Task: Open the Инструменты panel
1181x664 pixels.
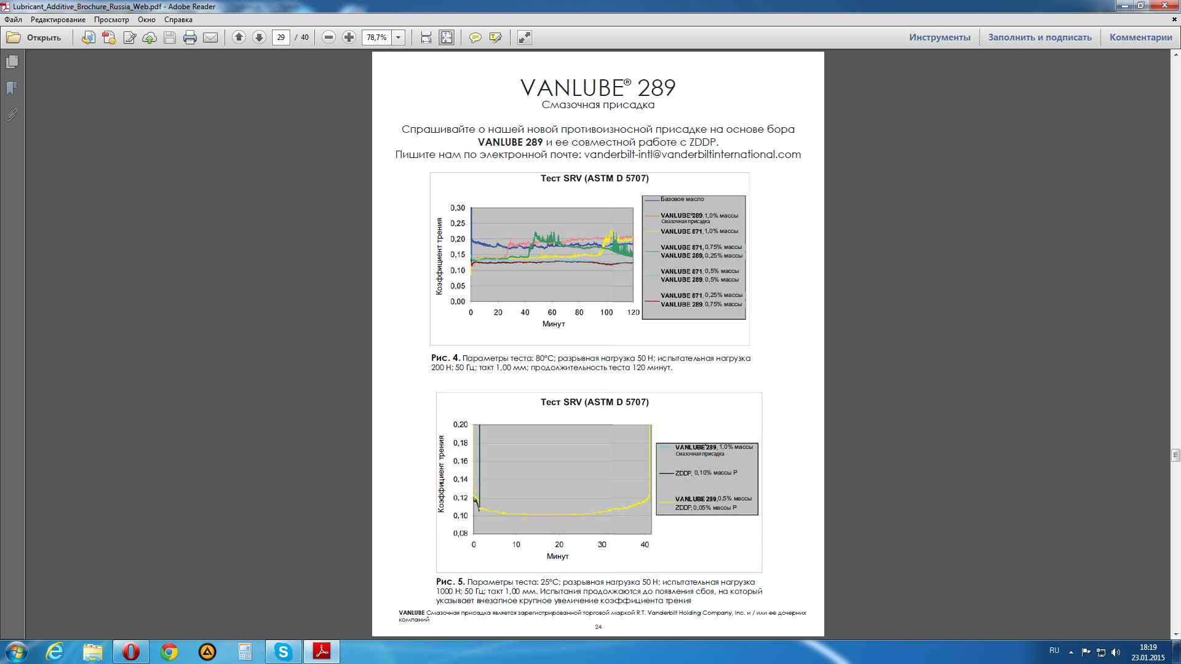Action: pos(939,38)
